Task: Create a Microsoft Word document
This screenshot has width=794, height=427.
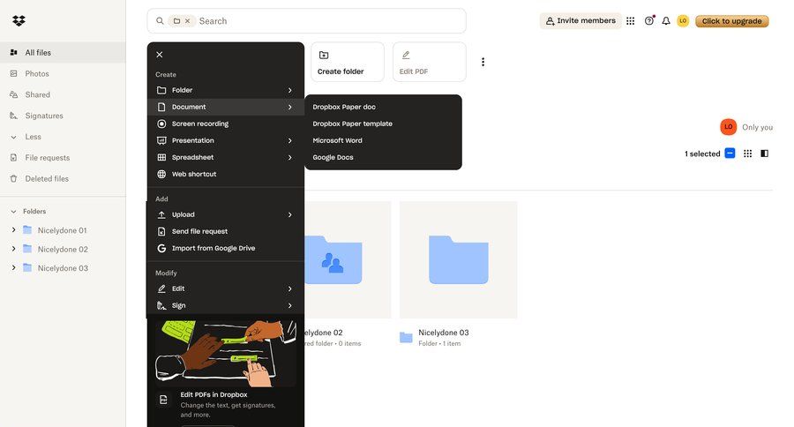Action: click(384, 140)
